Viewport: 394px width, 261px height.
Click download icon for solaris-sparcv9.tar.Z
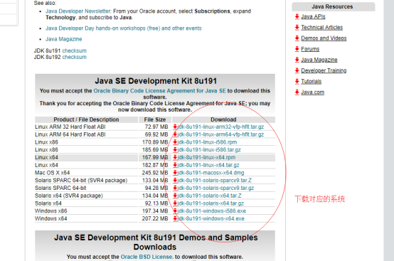(x=175, y=181)
